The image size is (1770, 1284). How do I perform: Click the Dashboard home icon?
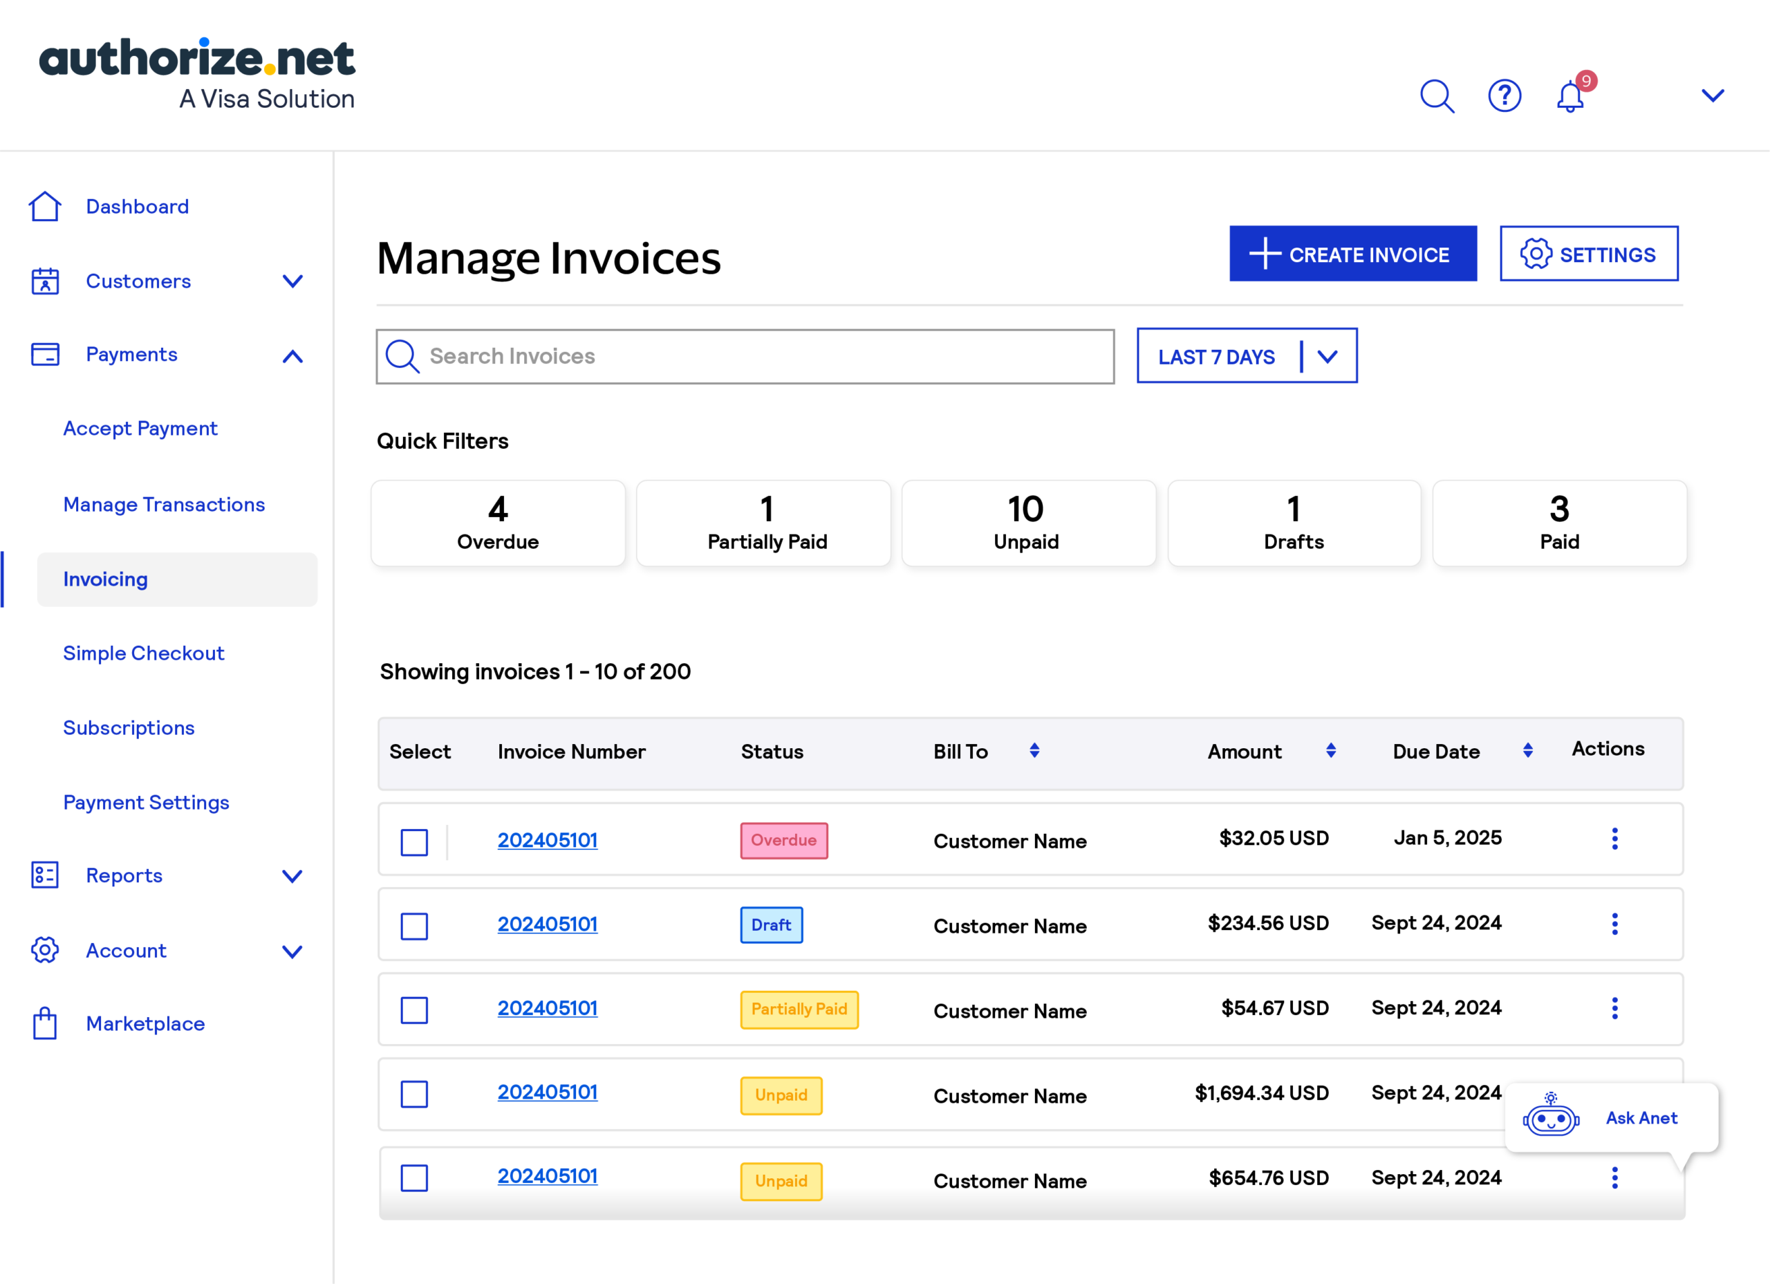(44, 207)
